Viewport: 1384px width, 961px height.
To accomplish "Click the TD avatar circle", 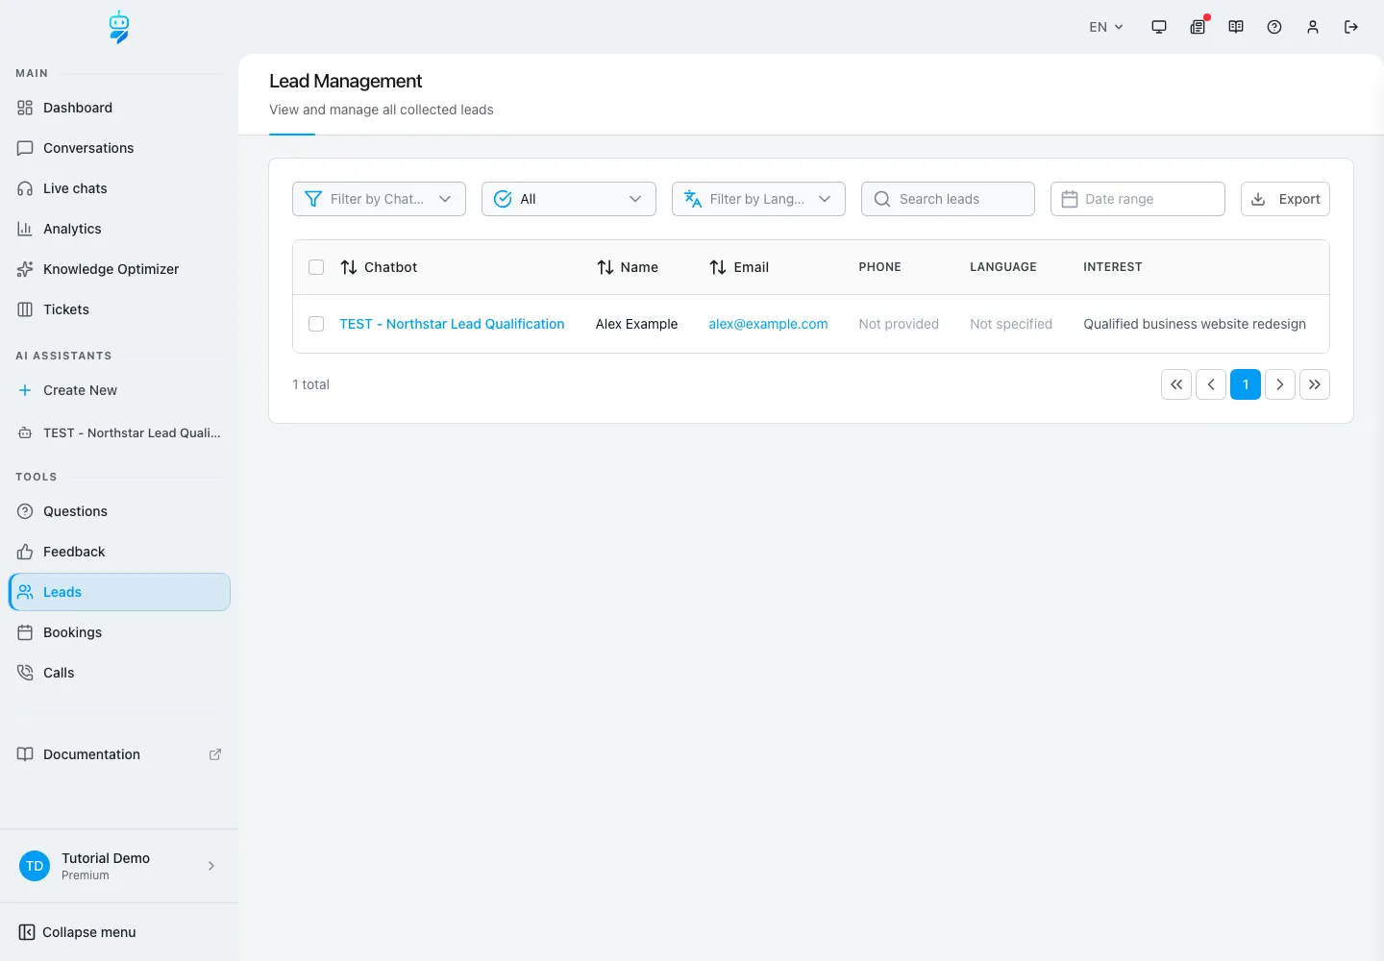I will [x=35, y=866].
